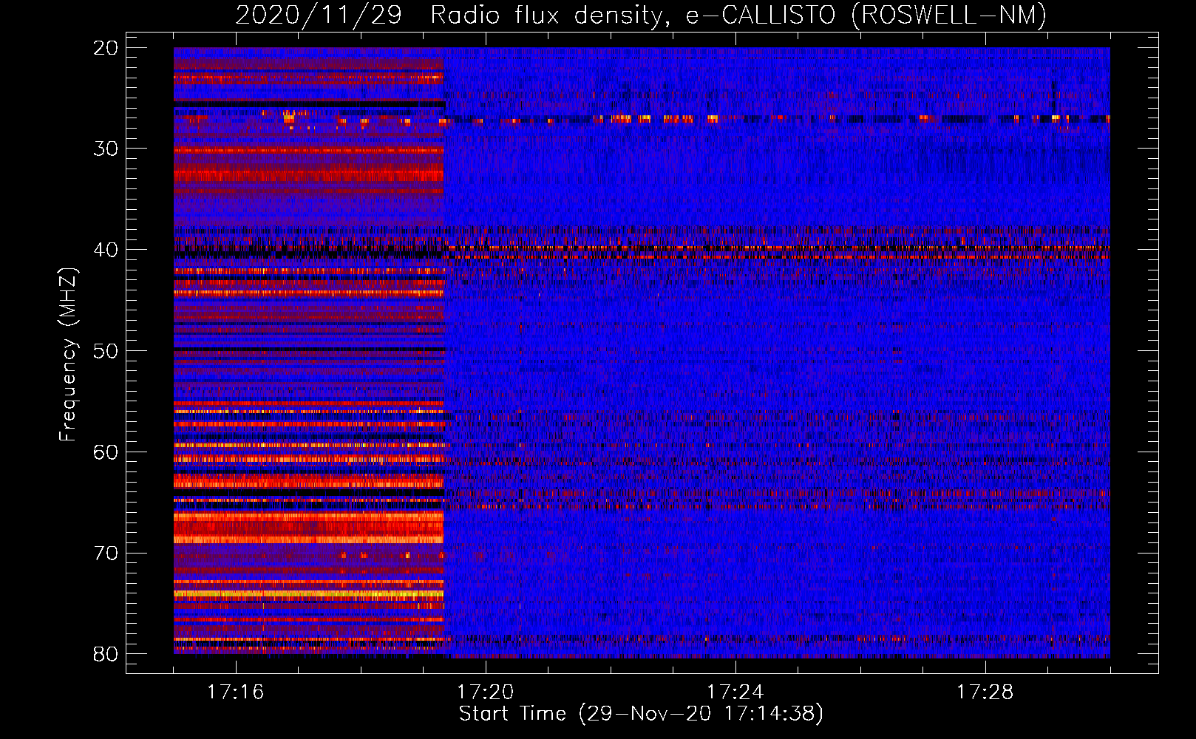Click the 80 MHz tick label
This screenshot has height=739, width=1196.
click(106, 654)
